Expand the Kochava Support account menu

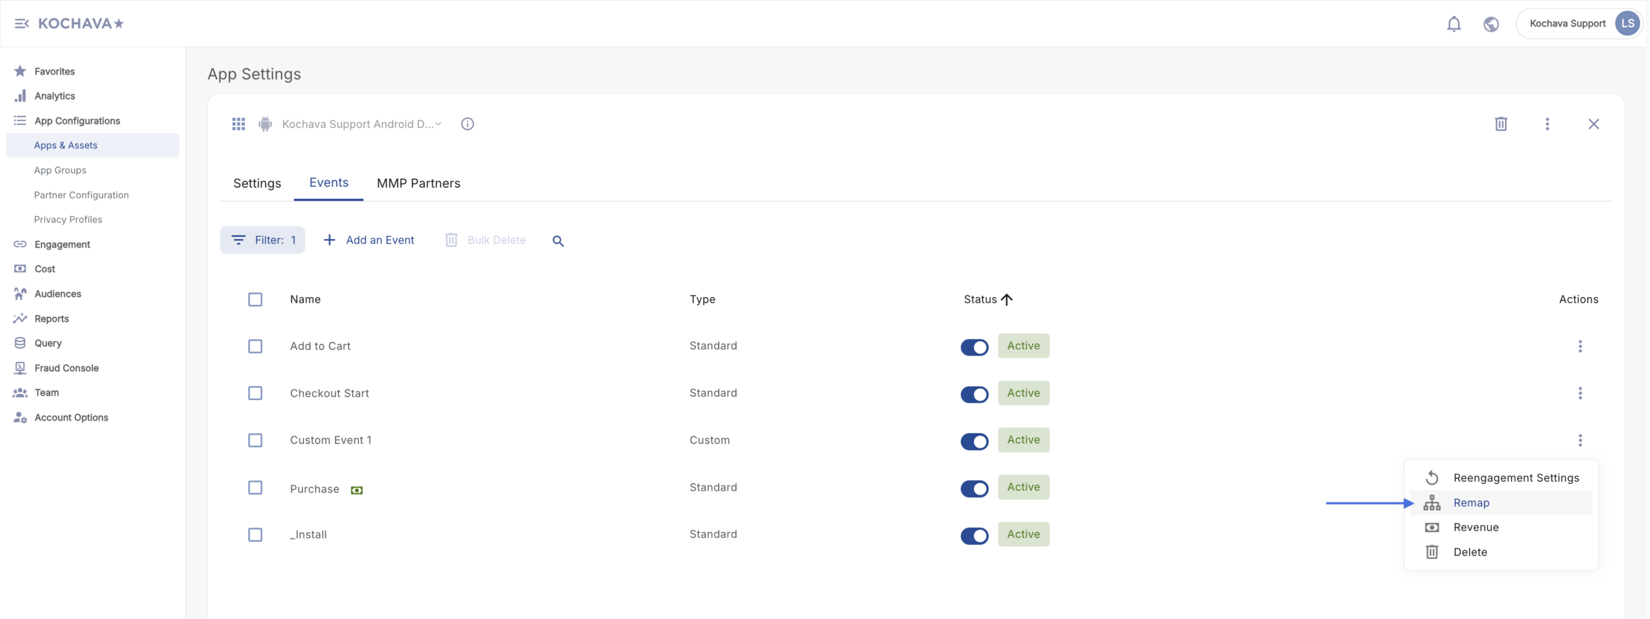[x=1579, y=24]
